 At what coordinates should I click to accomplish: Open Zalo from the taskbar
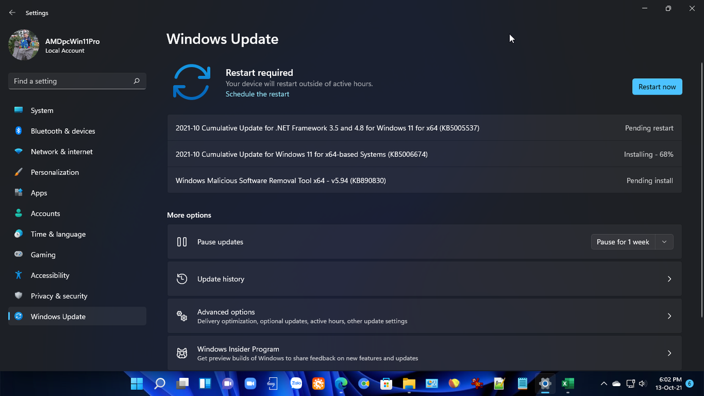pyautogui.click(x=296, y=383)
